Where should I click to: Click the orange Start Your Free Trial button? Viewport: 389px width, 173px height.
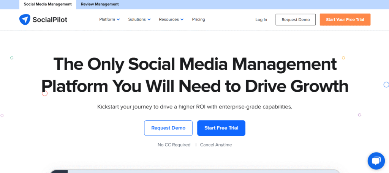pyautogui.click(x=345, y=20)
